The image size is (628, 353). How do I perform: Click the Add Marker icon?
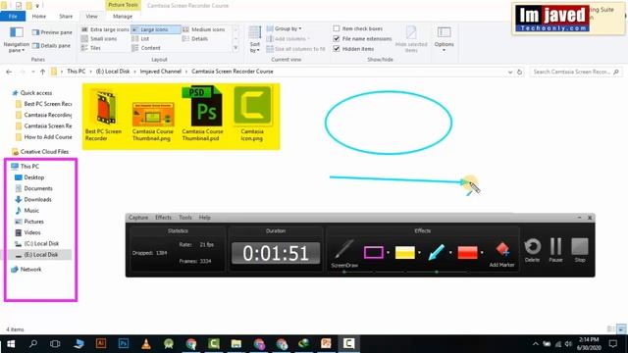point(501,254)
